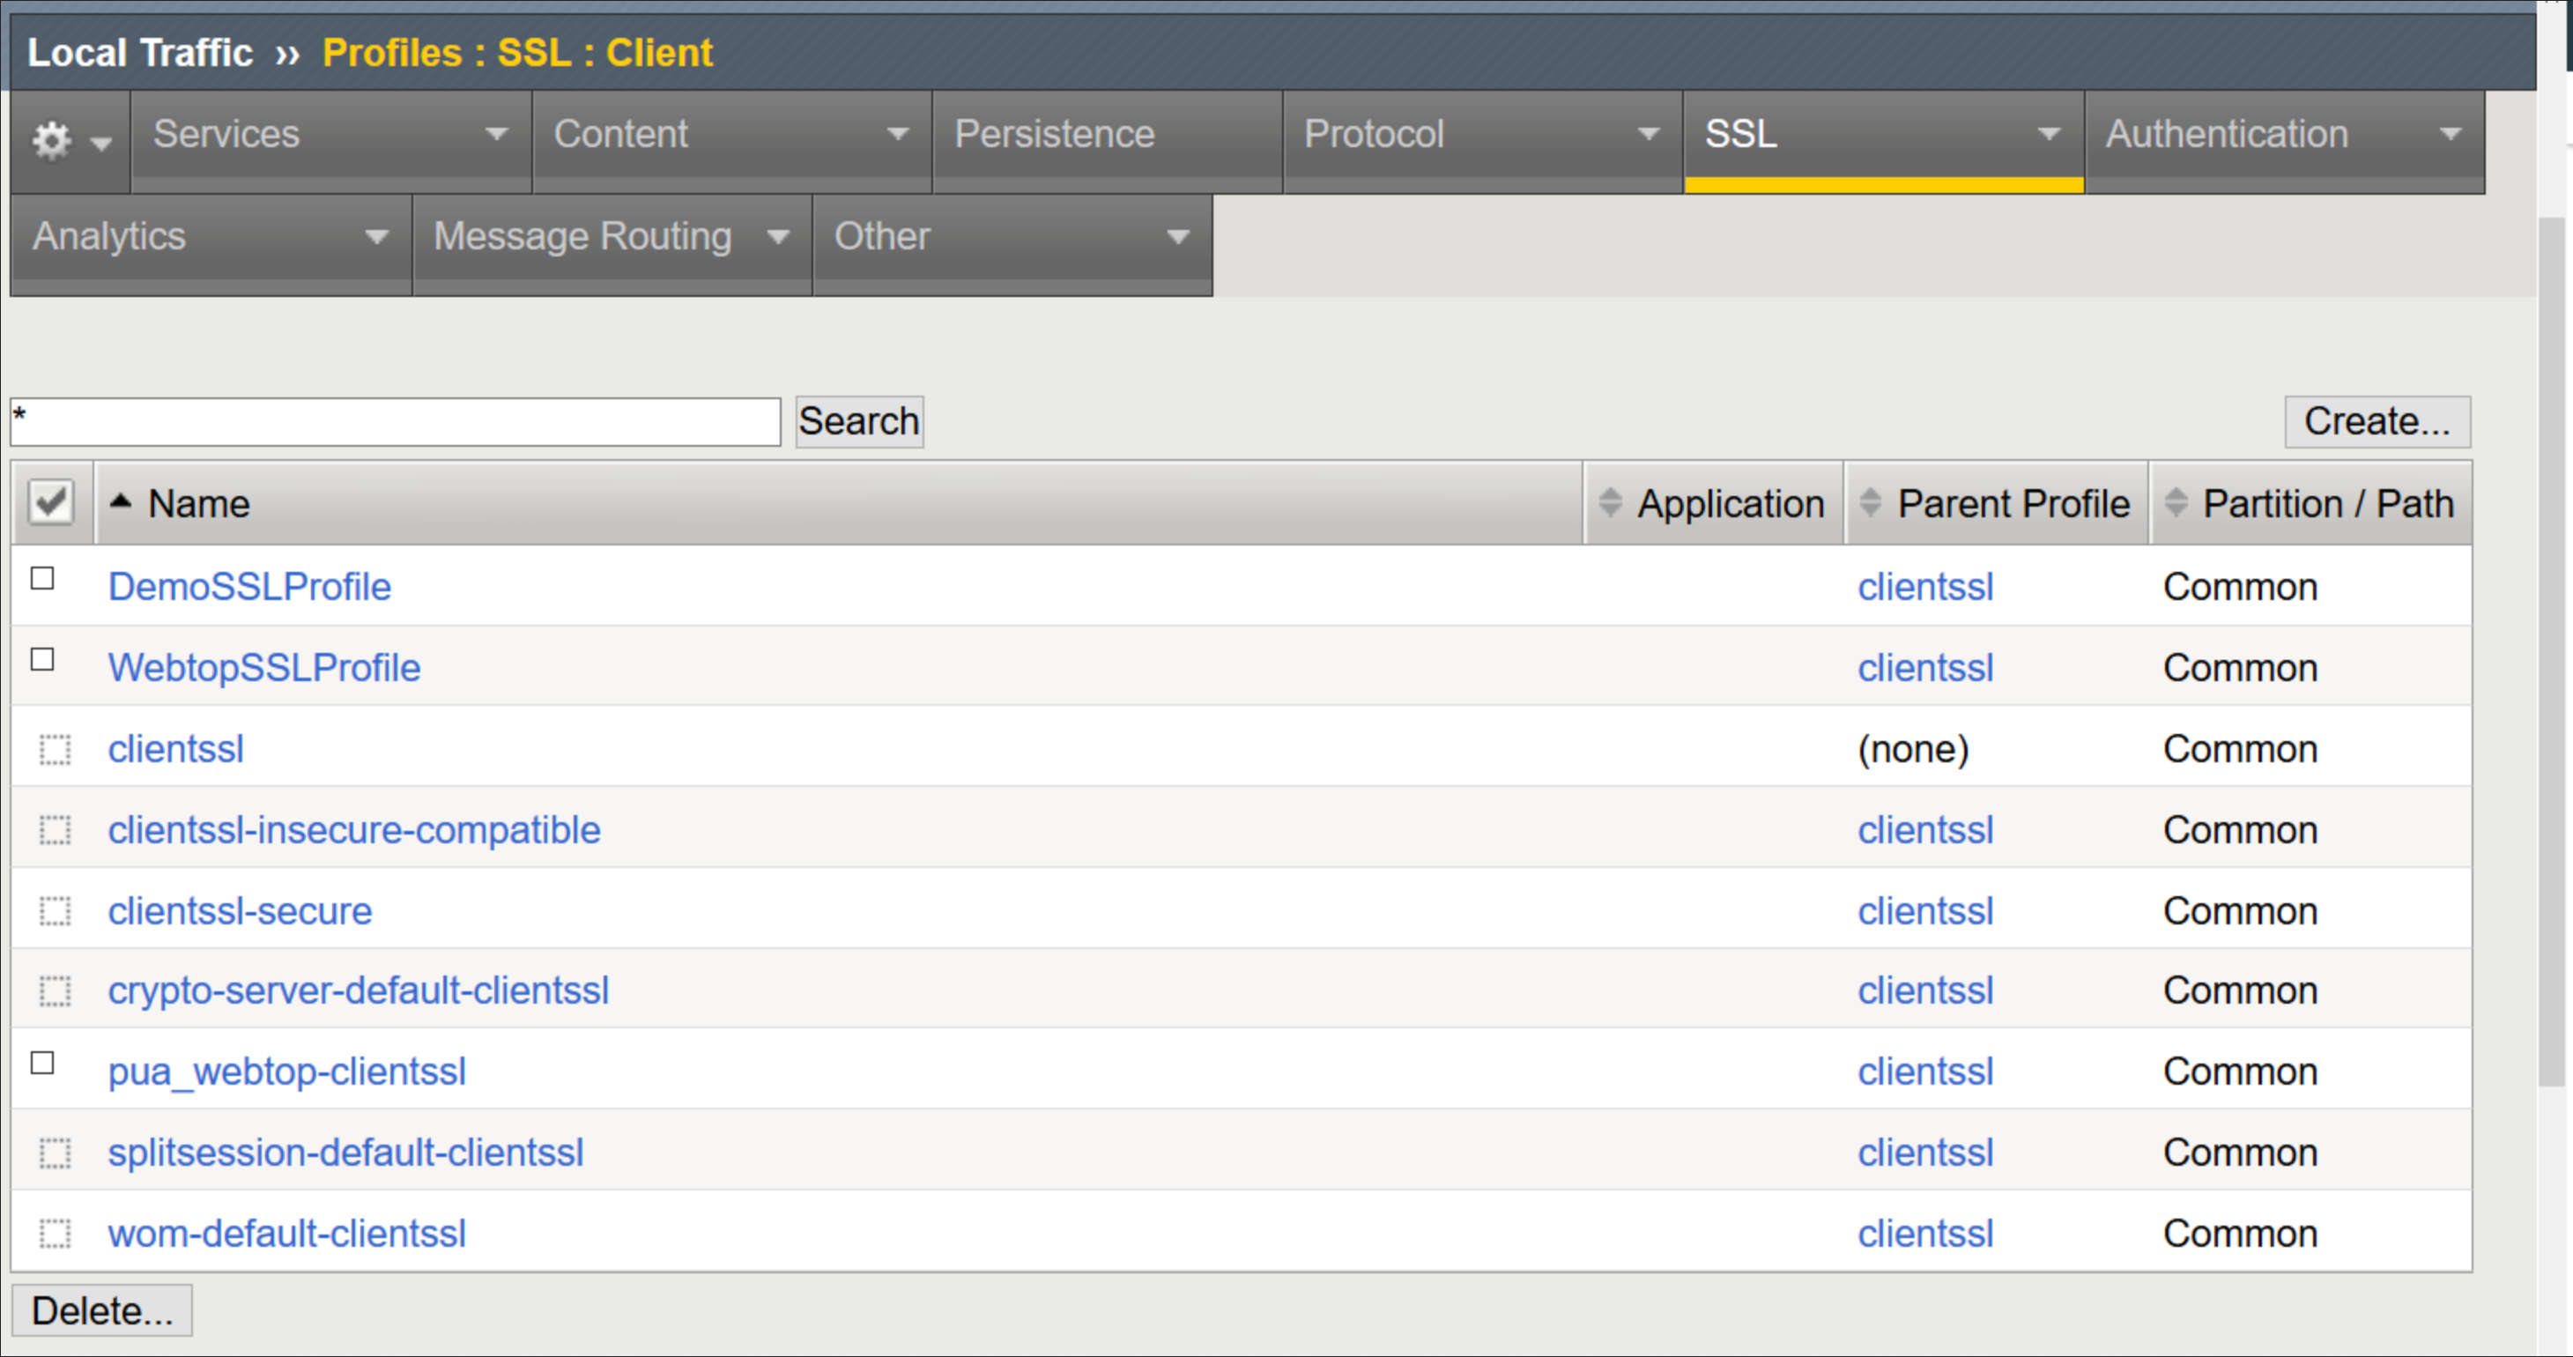Open the clientssl-secure profile link
This screenshot has width=2573, height=1357.
tap(240, 909)
